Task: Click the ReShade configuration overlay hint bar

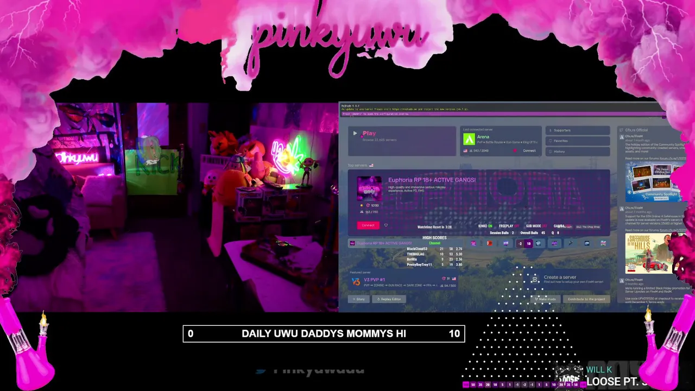Action: [502, 114]
